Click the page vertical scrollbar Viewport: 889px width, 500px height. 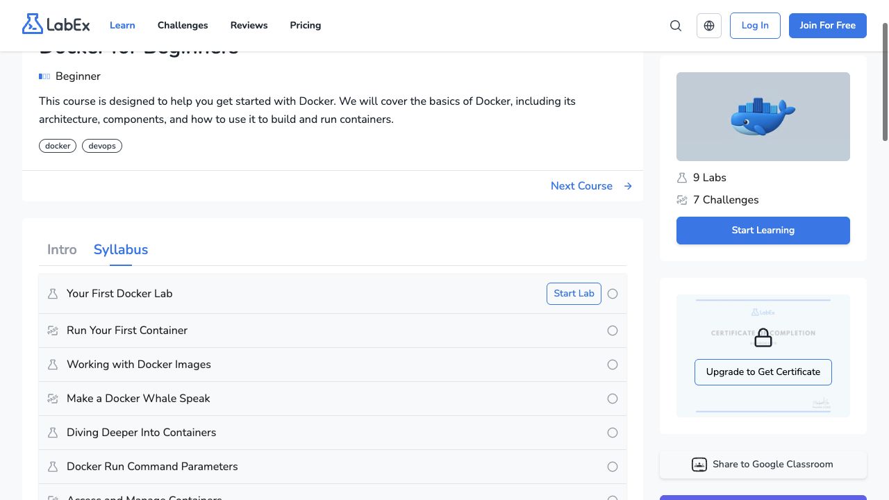[885, 82]
